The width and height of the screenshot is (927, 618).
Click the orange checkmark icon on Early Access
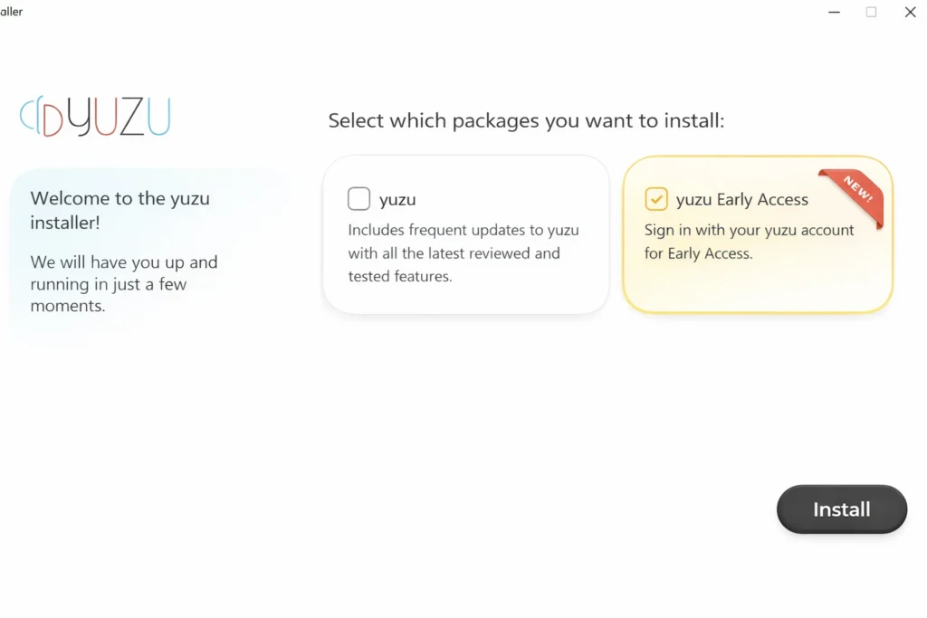[655, 198]
